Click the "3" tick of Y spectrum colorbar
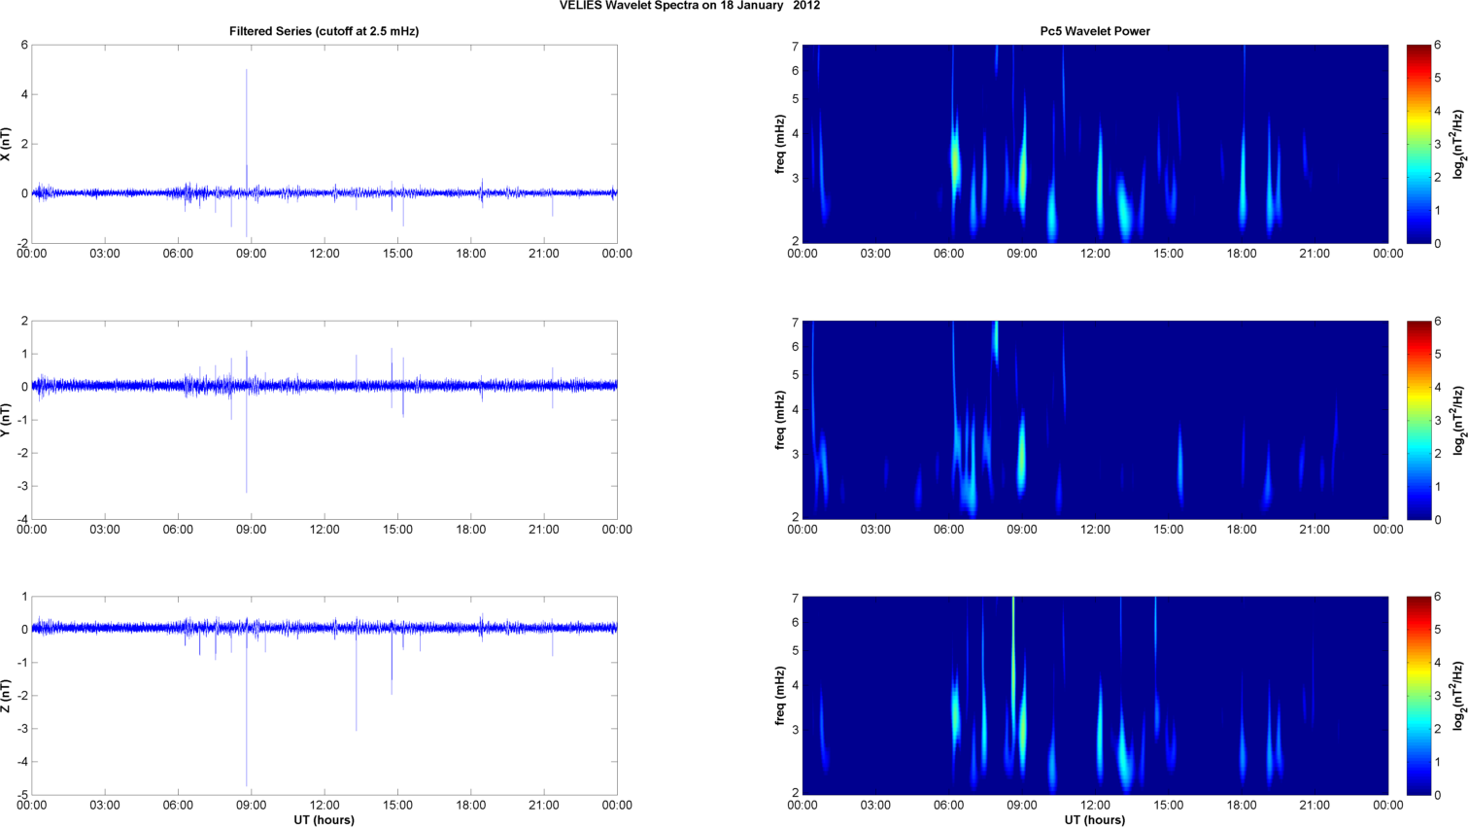This screenshot has height=827, width=1468. (1438, 420)
